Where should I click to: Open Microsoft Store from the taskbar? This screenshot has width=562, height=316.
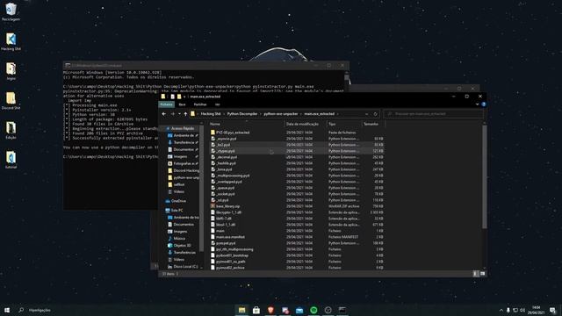256,310
